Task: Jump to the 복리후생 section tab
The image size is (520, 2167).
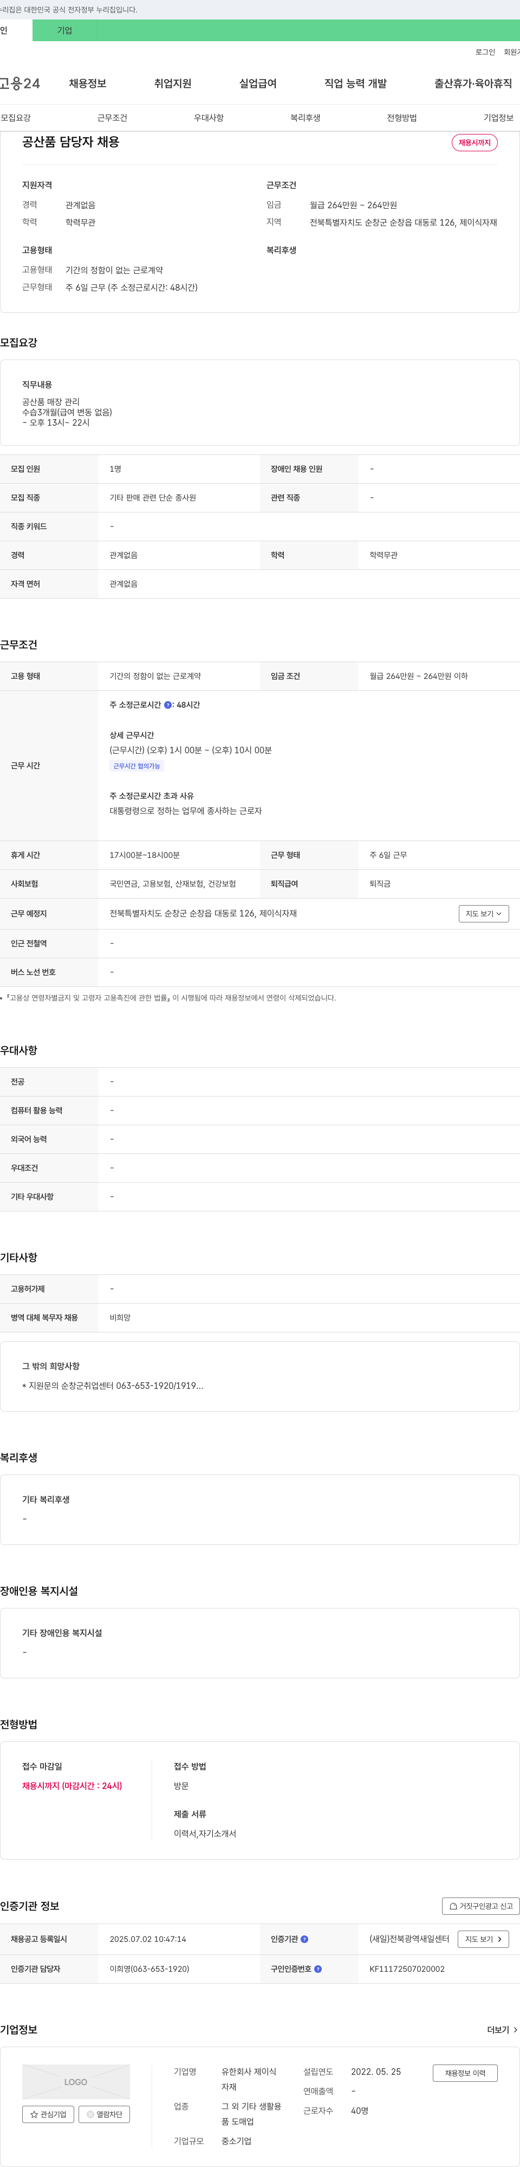Action: [x=305, y=118]
